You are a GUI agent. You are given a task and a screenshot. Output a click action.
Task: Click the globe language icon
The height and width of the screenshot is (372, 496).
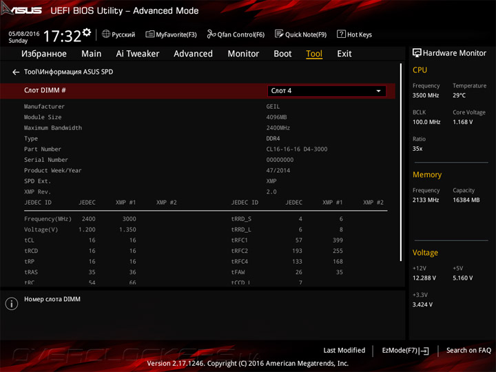(x=106, y=34)
